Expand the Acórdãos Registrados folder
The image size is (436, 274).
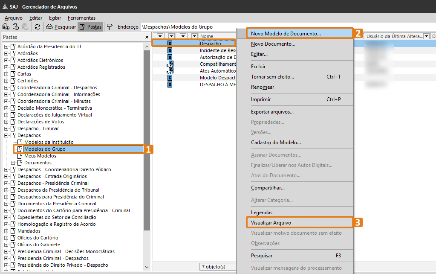[x=6, y=67]
